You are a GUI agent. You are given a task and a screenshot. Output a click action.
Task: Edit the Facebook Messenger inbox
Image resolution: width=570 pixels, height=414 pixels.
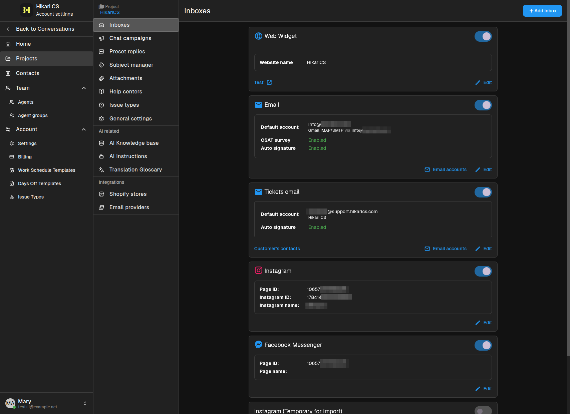click(x=484, y=389)
